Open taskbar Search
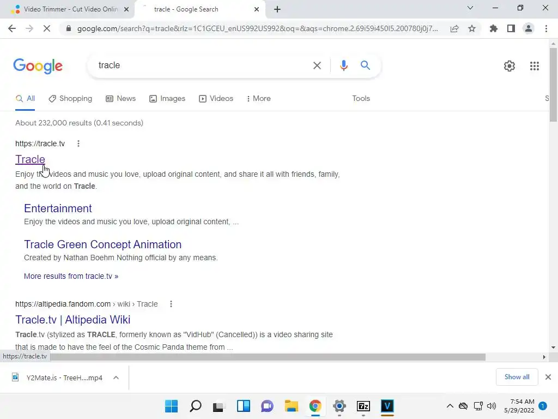 point(196,406)
